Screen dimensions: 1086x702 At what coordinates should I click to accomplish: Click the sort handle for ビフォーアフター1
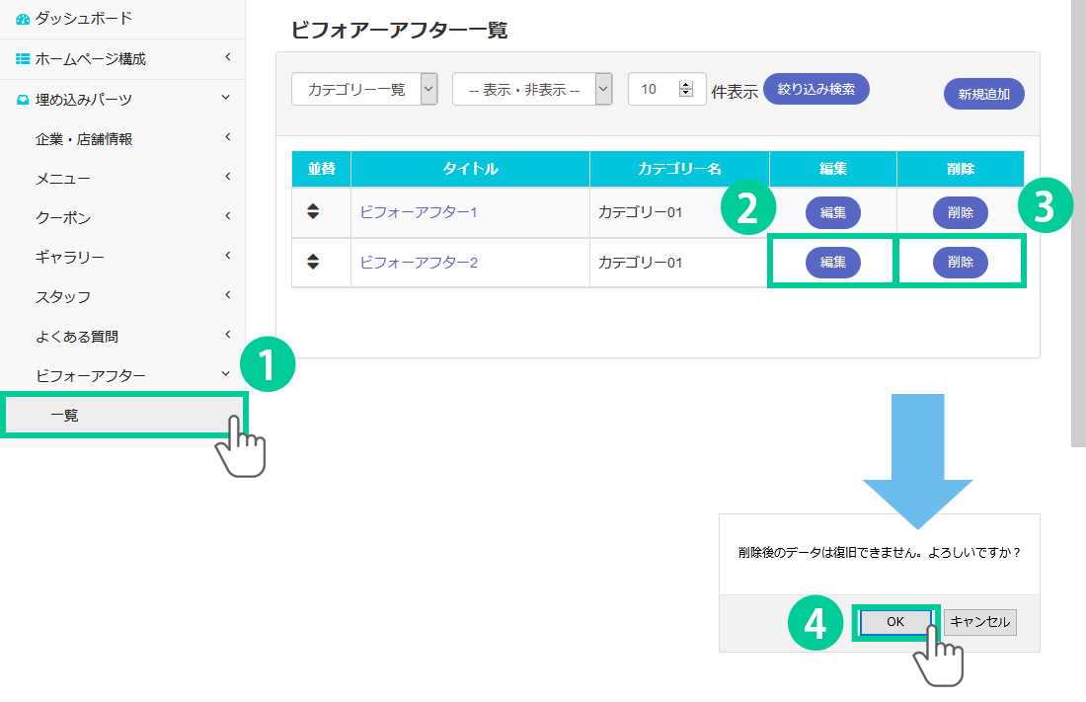[313, 211]
